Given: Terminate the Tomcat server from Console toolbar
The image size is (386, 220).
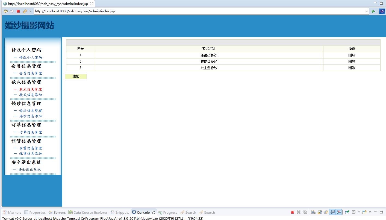Looking at the screenshot, I should (292, 212).
